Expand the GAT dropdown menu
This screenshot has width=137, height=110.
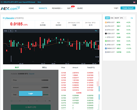(70, 8)
